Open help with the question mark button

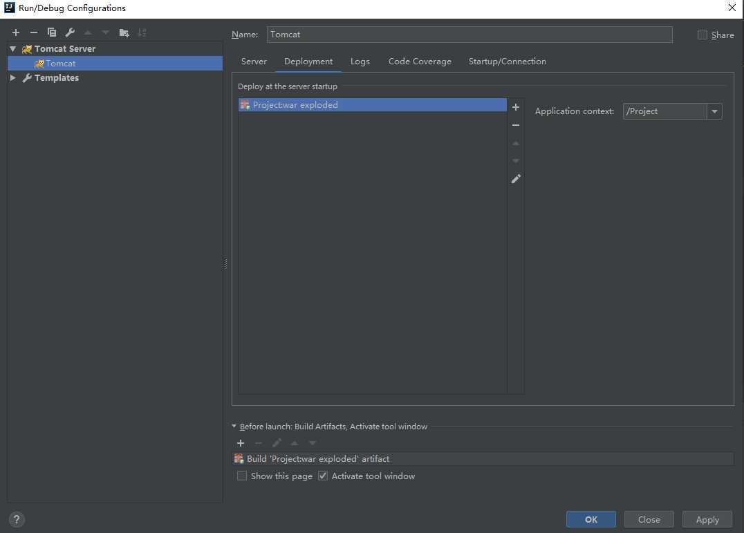point(17,519)
